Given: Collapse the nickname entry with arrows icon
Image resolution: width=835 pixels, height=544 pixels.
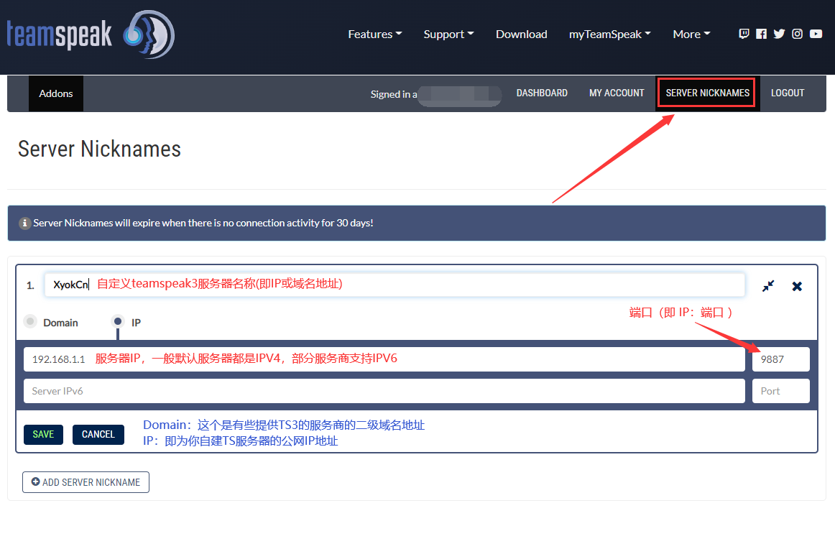Looking at the screenshot, I should coord(768,286).
